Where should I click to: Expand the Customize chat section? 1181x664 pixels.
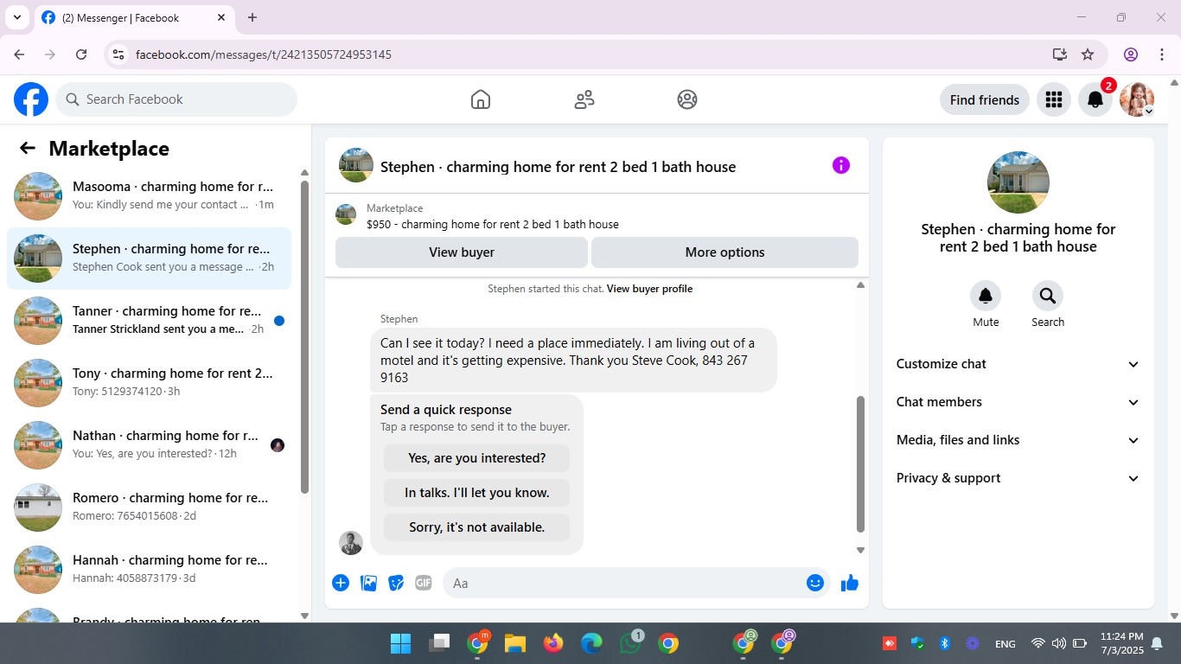1018,364
